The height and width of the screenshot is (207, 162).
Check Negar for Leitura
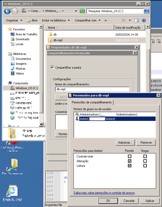[145, 165]
